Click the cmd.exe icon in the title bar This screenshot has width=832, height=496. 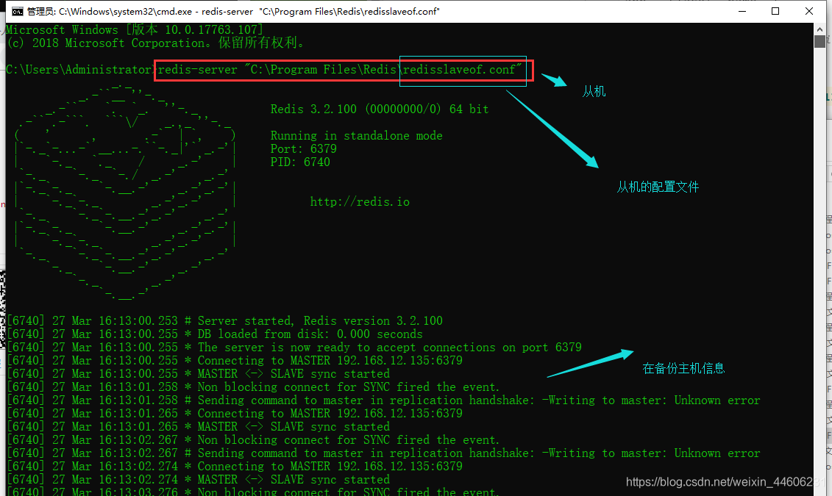[17, 11]
